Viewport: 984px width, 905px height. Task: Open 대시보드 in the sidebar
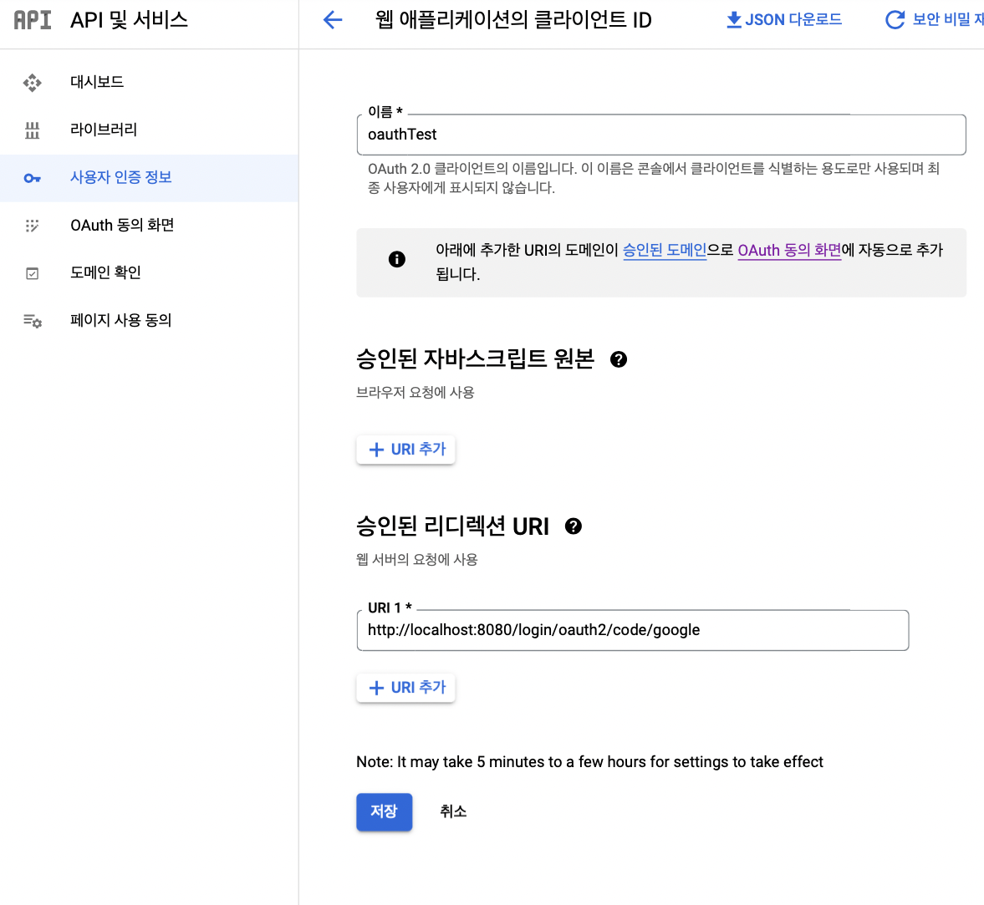[150, 82]
